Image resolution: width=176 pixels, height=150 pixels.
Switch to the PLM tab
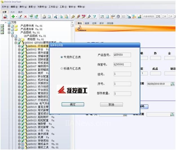pyautogui.click(x=12, y=12)
